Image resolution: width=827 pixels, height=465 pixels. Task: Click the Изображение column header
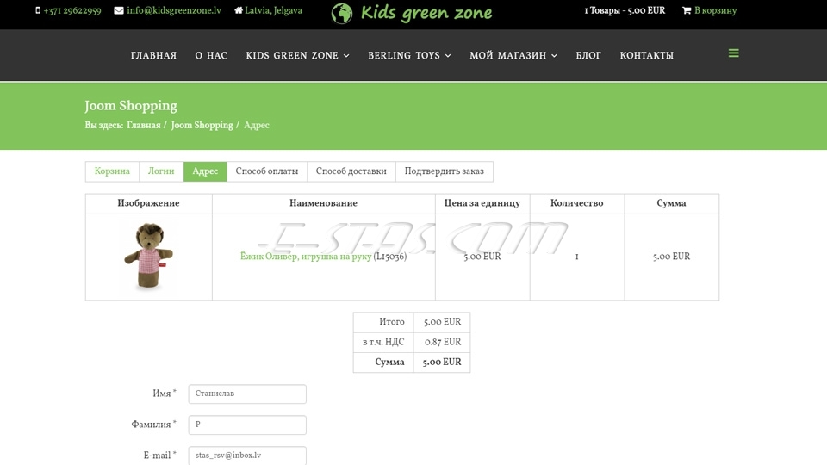[148, 203]
